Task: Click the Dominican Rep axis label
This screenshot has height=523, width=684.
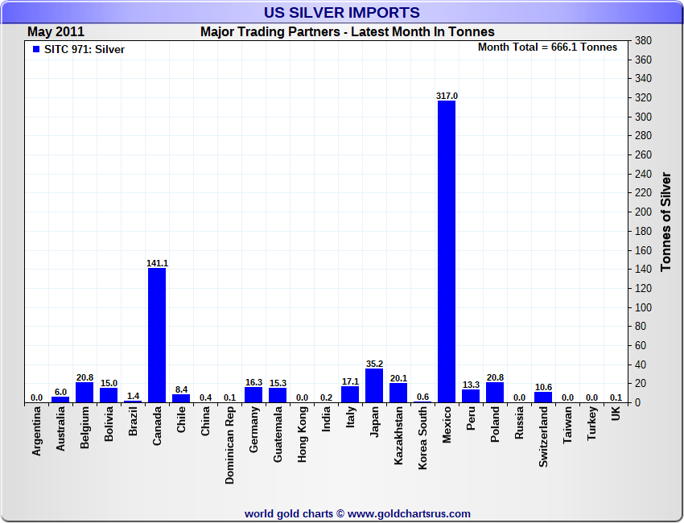Action: point(229,445)
